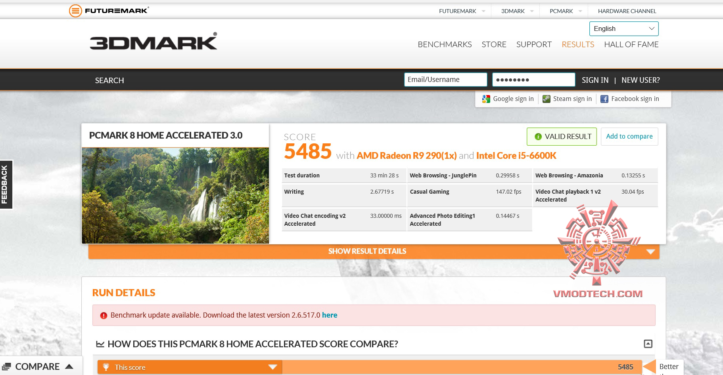Expand the PCMARK dropdown arrow in the top bar
The width and height of the screenshot is (723, 375).
[580, 11]
